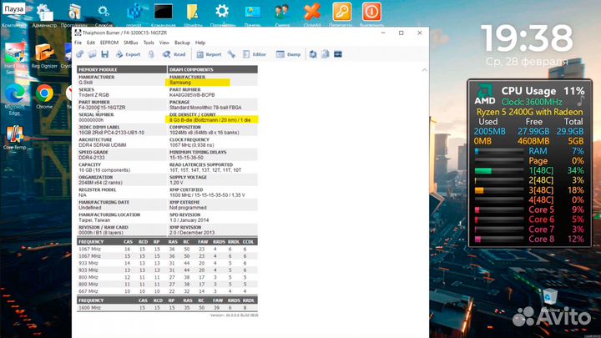Viewport: 601px width, 338px height.
Task: Open the SMBus menu
Action: coord(131,43)
